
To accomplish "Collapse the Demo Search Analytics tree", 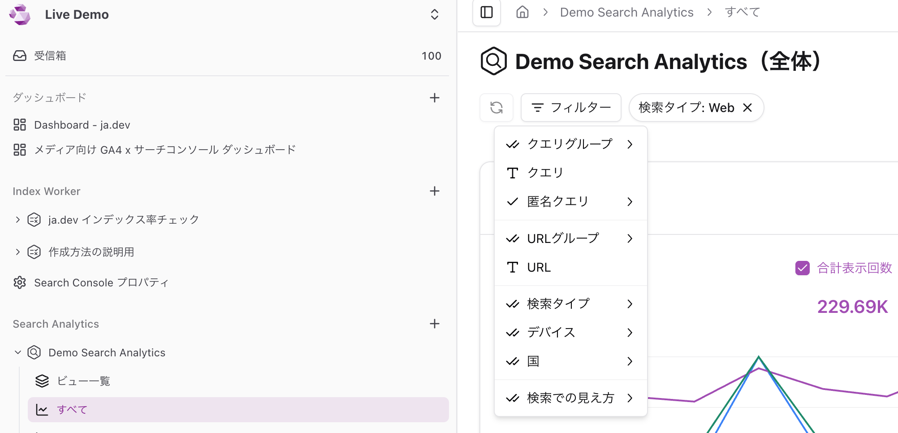I will pos(17,352).
